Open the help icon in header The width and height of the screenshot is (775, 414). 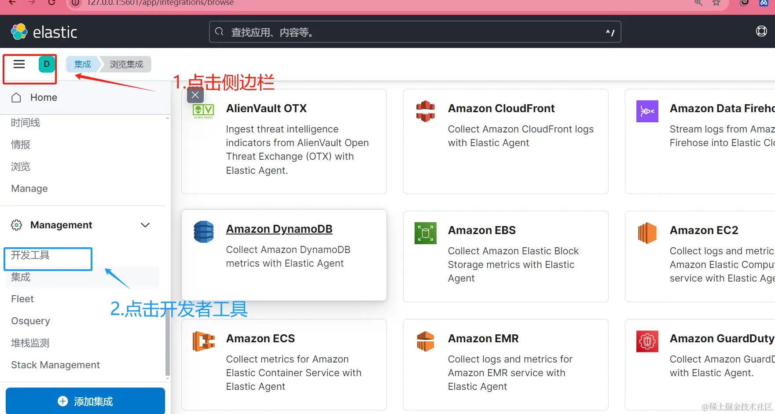click(761, 31)
